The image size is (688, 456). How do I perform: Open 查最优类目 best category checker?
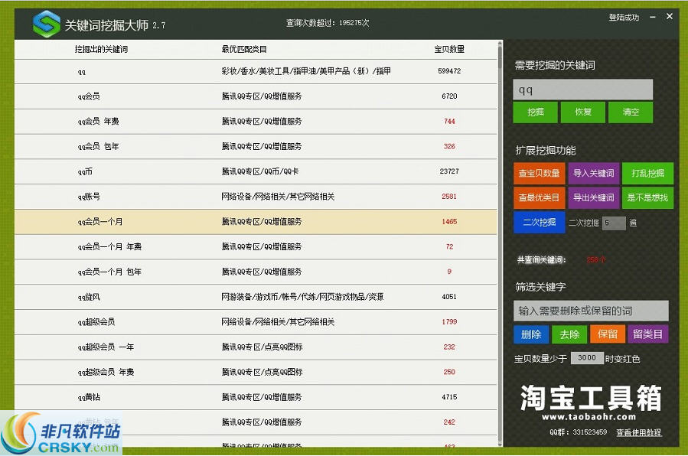point(539,197)
